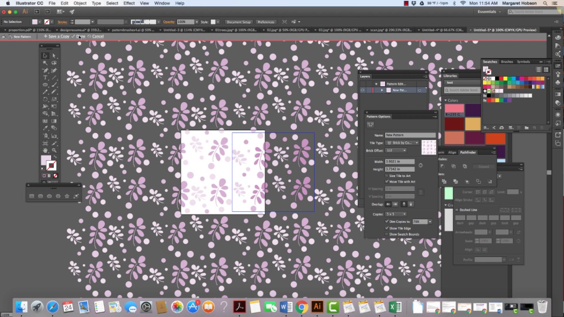The image size is (564, 317).
Task: Open the Swatch Libraries menu icon
Action: (x=486, y=128)
